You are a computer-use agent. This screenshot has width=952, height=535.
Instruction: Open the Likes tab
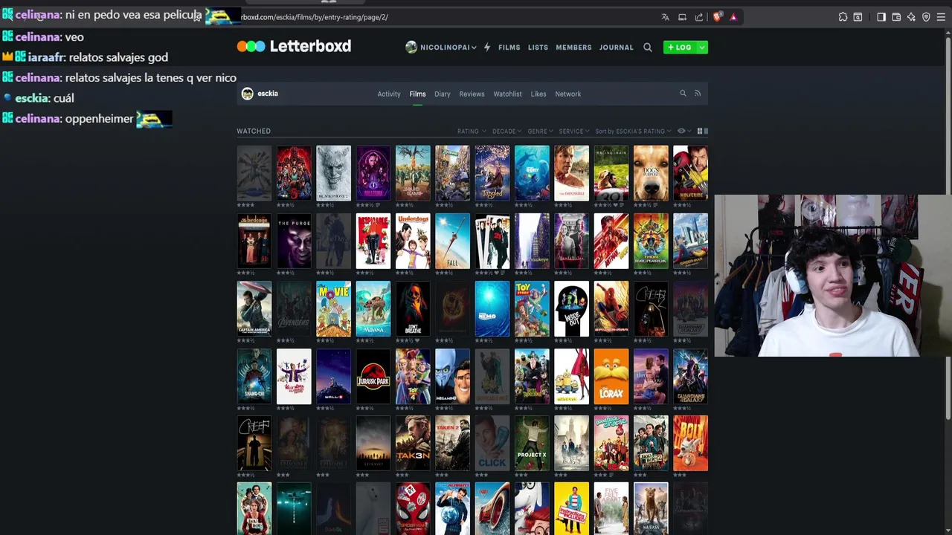[x=538, y=94]
